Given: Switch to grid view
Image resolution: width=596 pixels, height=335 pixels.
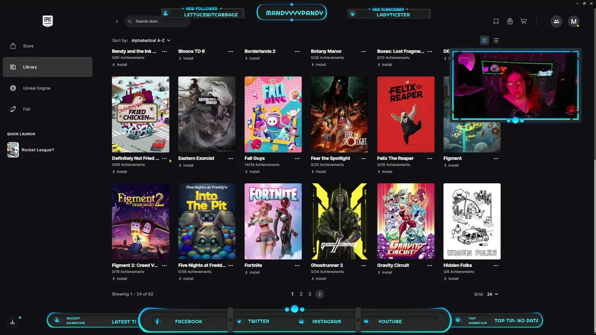Looking at the screenshot, I should (484, 40).
